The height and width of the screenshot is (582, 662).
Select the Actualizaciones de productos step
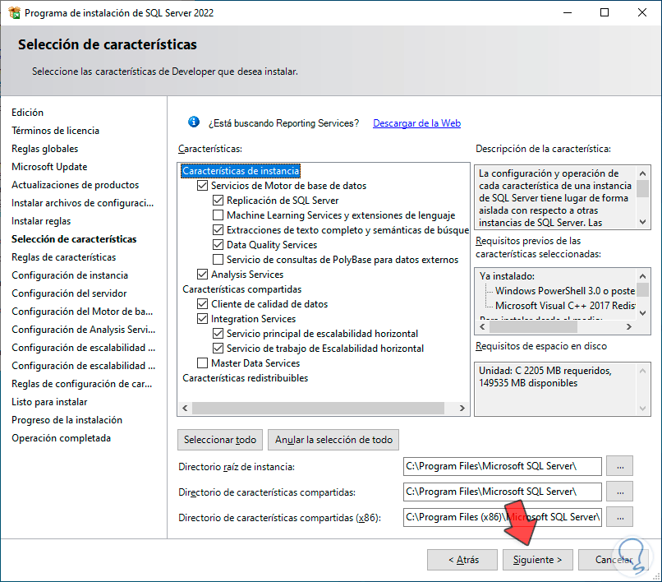[75, 185]
